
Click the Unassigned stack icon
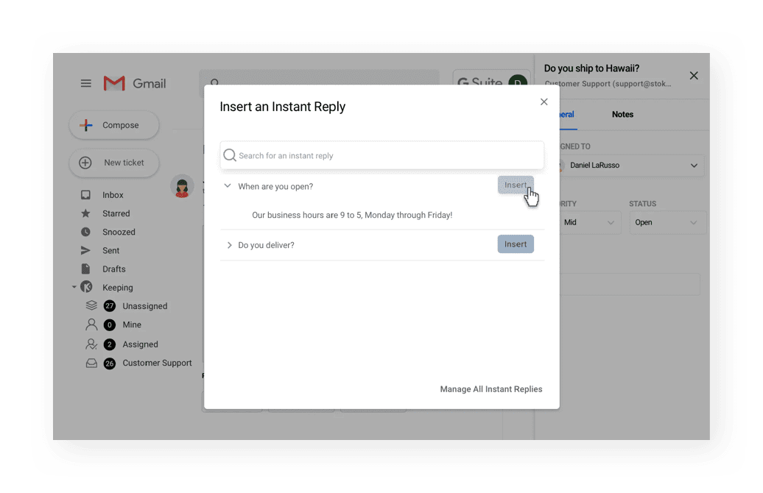tap(91, 306)
